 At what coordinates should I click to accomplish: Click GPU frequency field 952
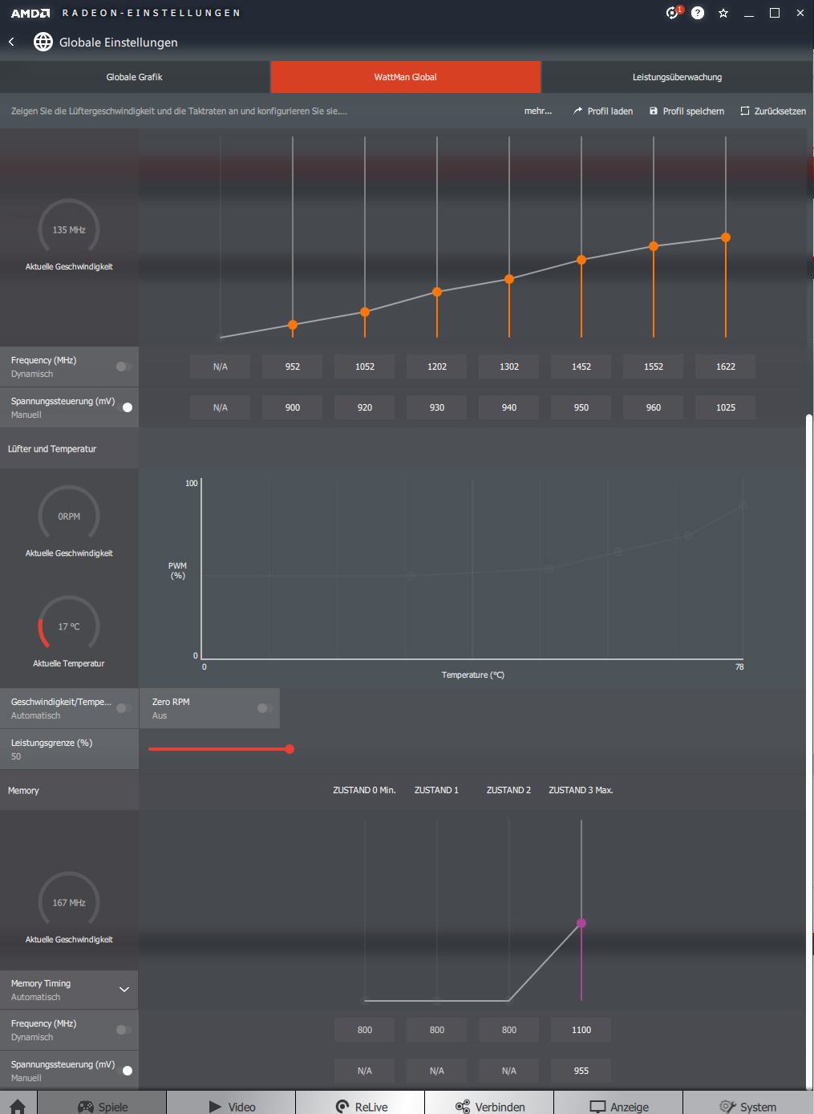tap(293, 367)
